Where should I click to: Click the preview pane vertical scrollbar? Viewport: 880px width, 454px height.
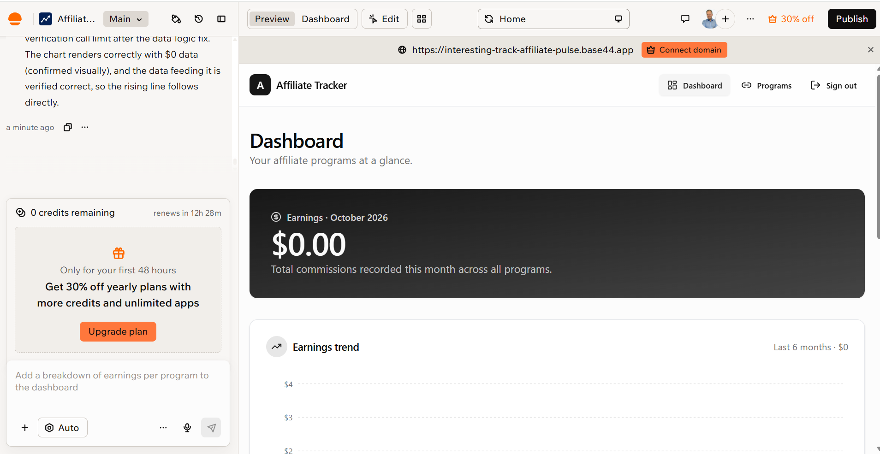point(878,157)
